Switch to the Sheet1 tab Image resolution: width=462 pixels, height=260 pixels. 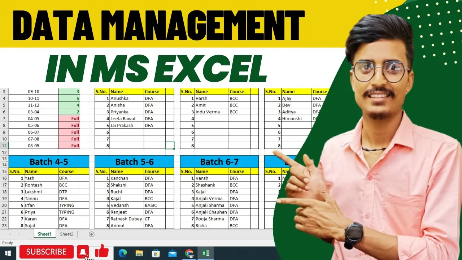(x=45, y=234)
